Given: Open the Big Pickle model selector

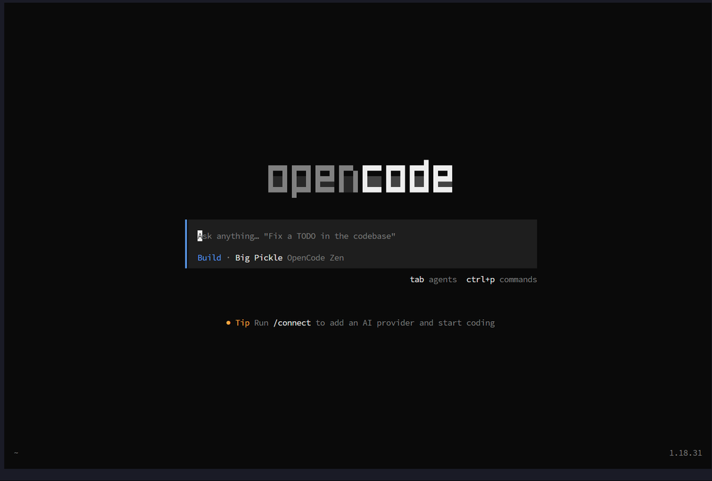Looking at the screenshot, I should click(x=259, y=258).
